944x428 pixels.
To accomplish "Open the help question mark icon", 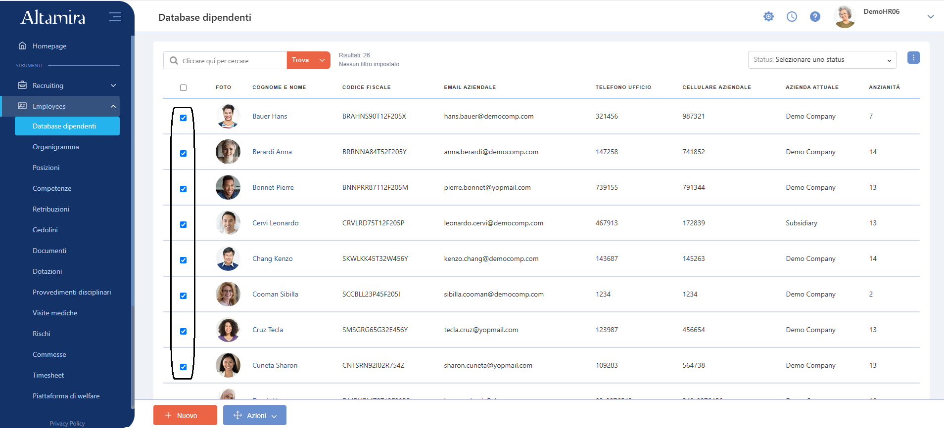I will [815, 17].
